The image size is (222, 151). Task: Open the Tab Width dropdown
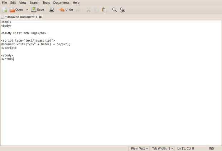pyautogui.click(x=163, y=148)
